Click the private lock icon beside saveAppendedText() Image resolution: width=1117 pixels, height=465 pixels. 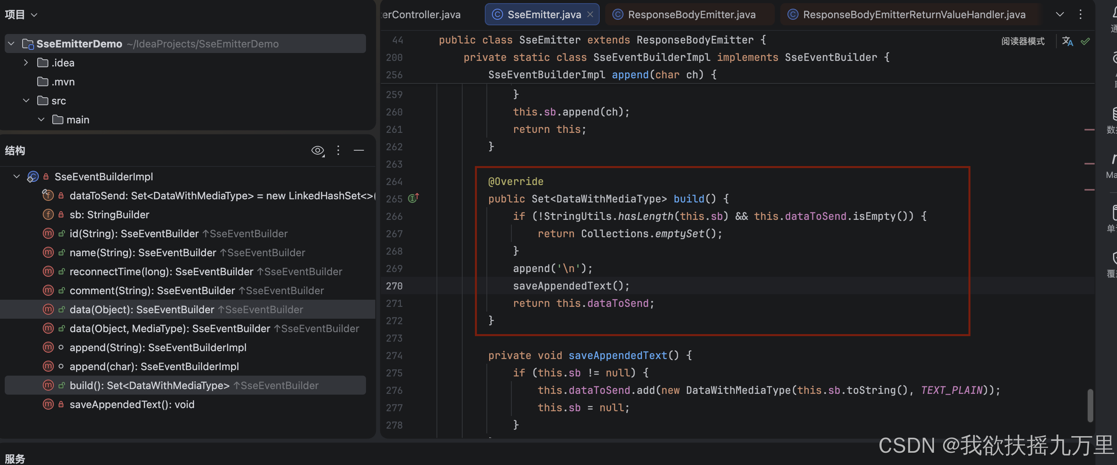pos(61,405)
